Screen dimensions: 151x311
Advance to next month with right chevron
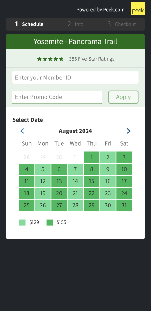pyautogui.click(x=129, y=131)
